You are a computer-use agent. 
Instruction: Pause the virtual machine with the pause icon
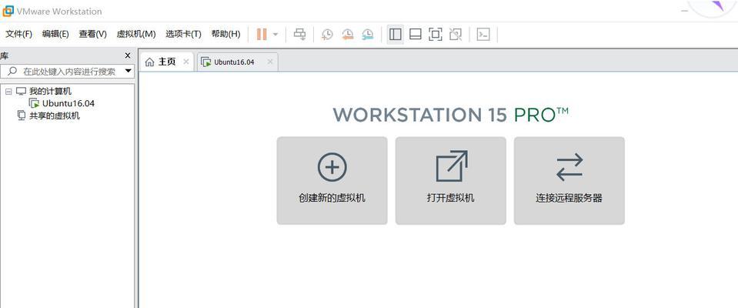262,34
